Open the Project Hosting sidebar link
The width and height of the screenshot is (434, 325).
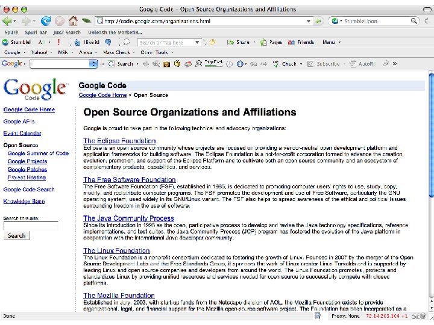point(27,178)
